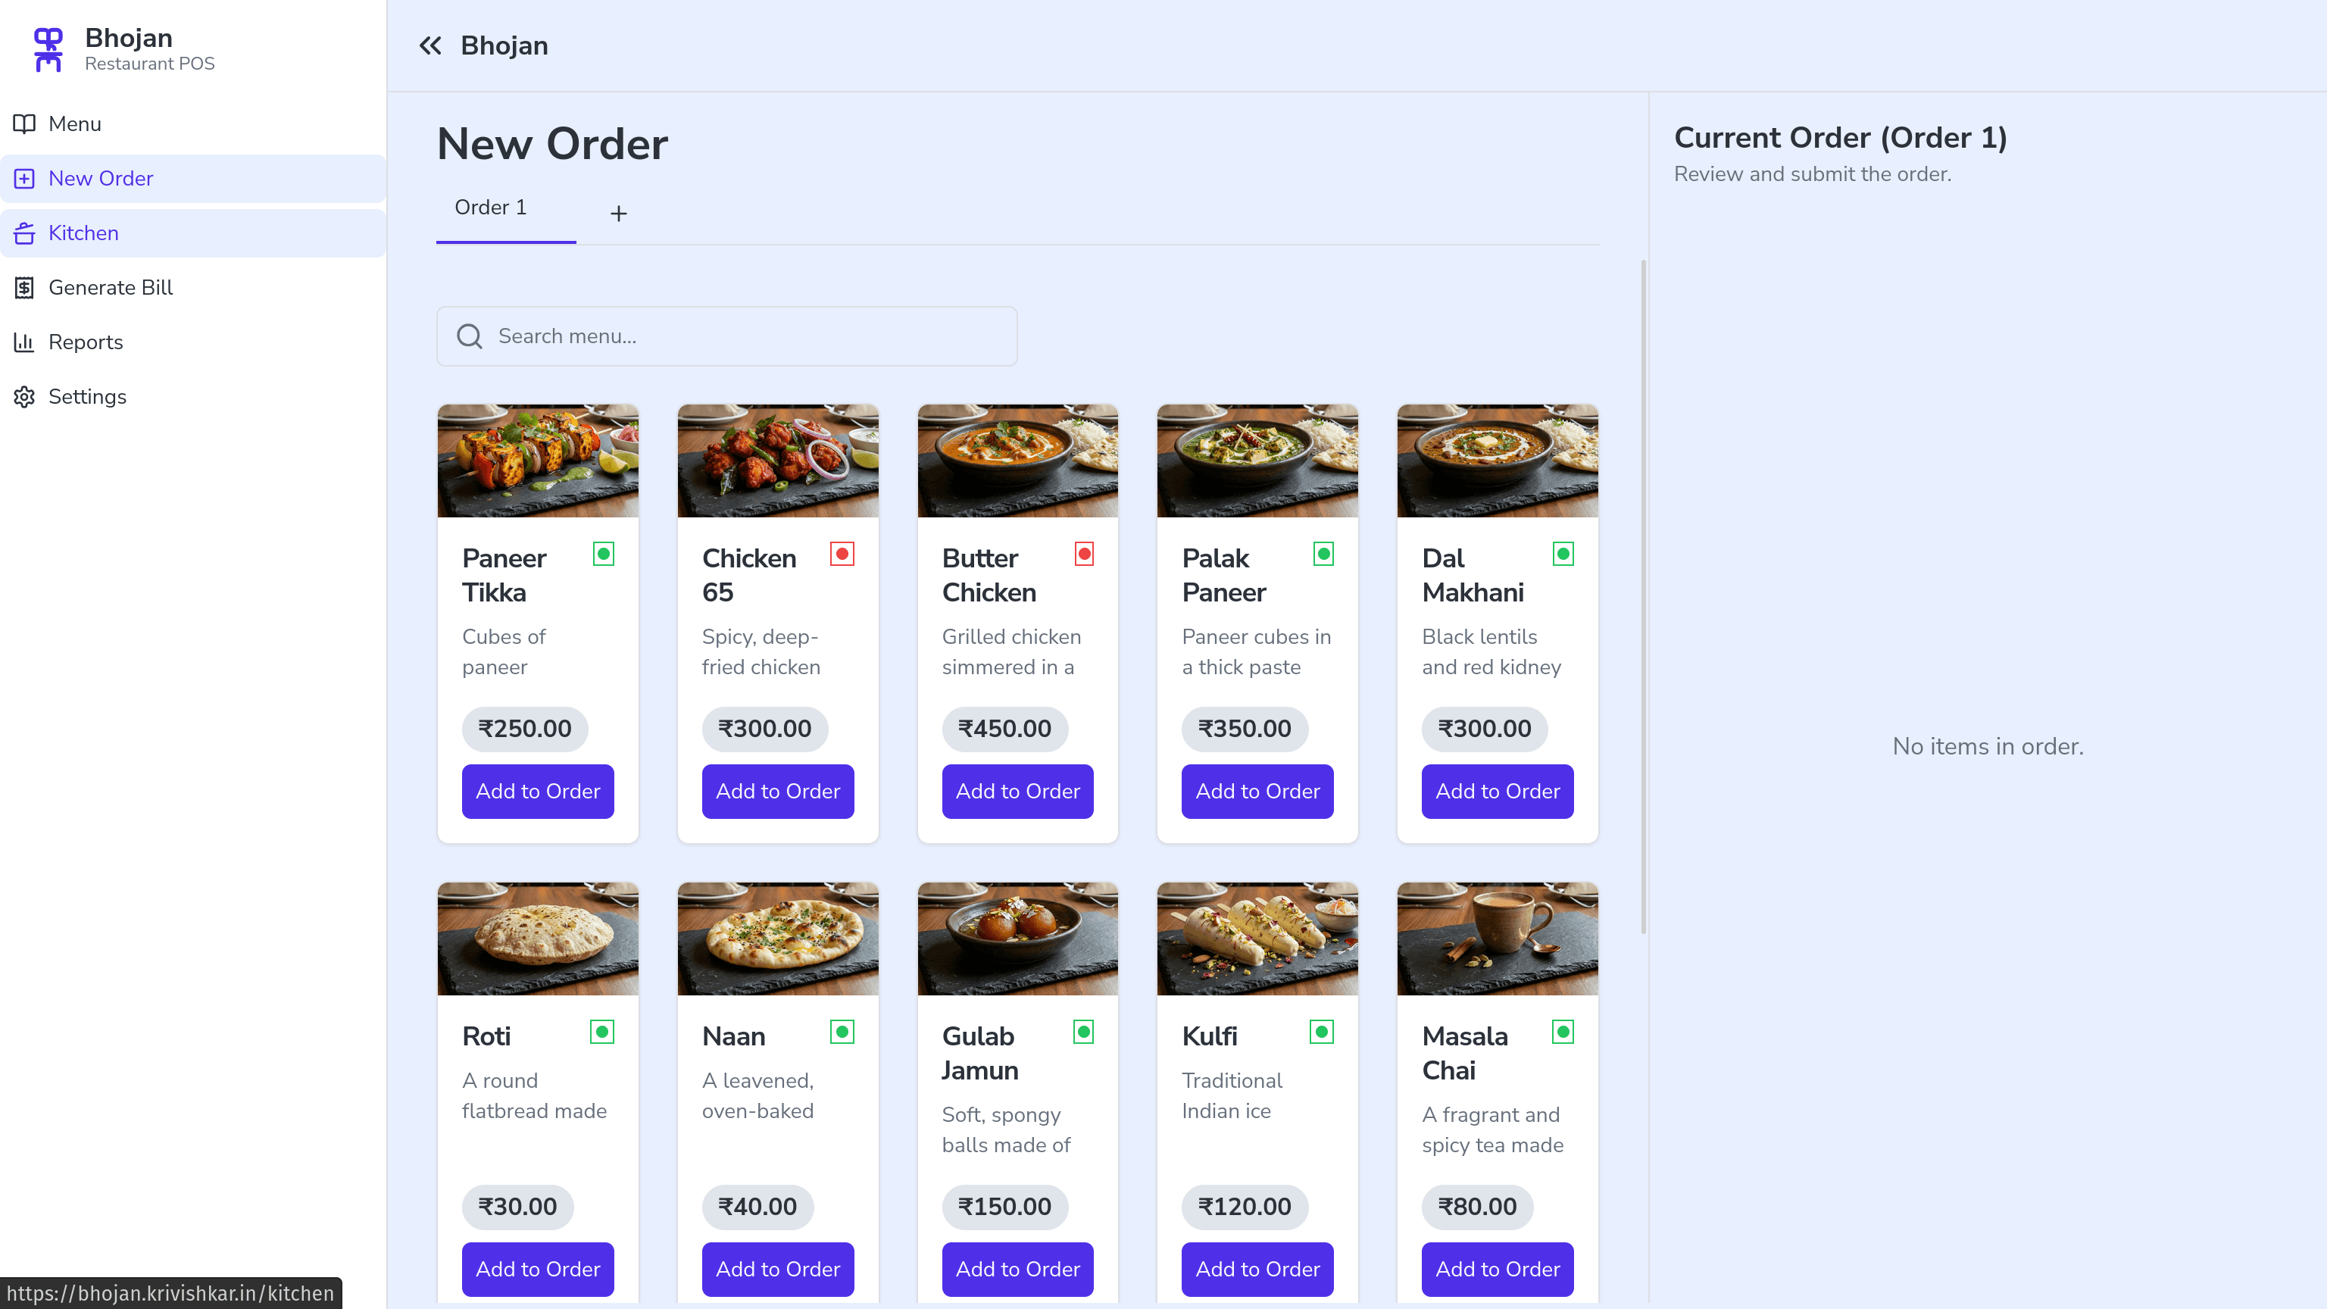Image resolution: width=2327 pixels, height=1309 pixels.
Task: Open Settings using the gear icon
Action: [x=24, y=397]
